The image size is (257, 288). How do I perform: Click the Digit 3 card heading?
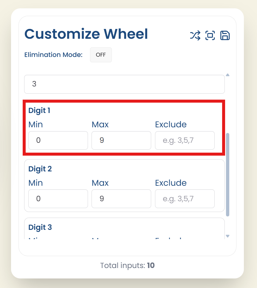coord(40,227)
